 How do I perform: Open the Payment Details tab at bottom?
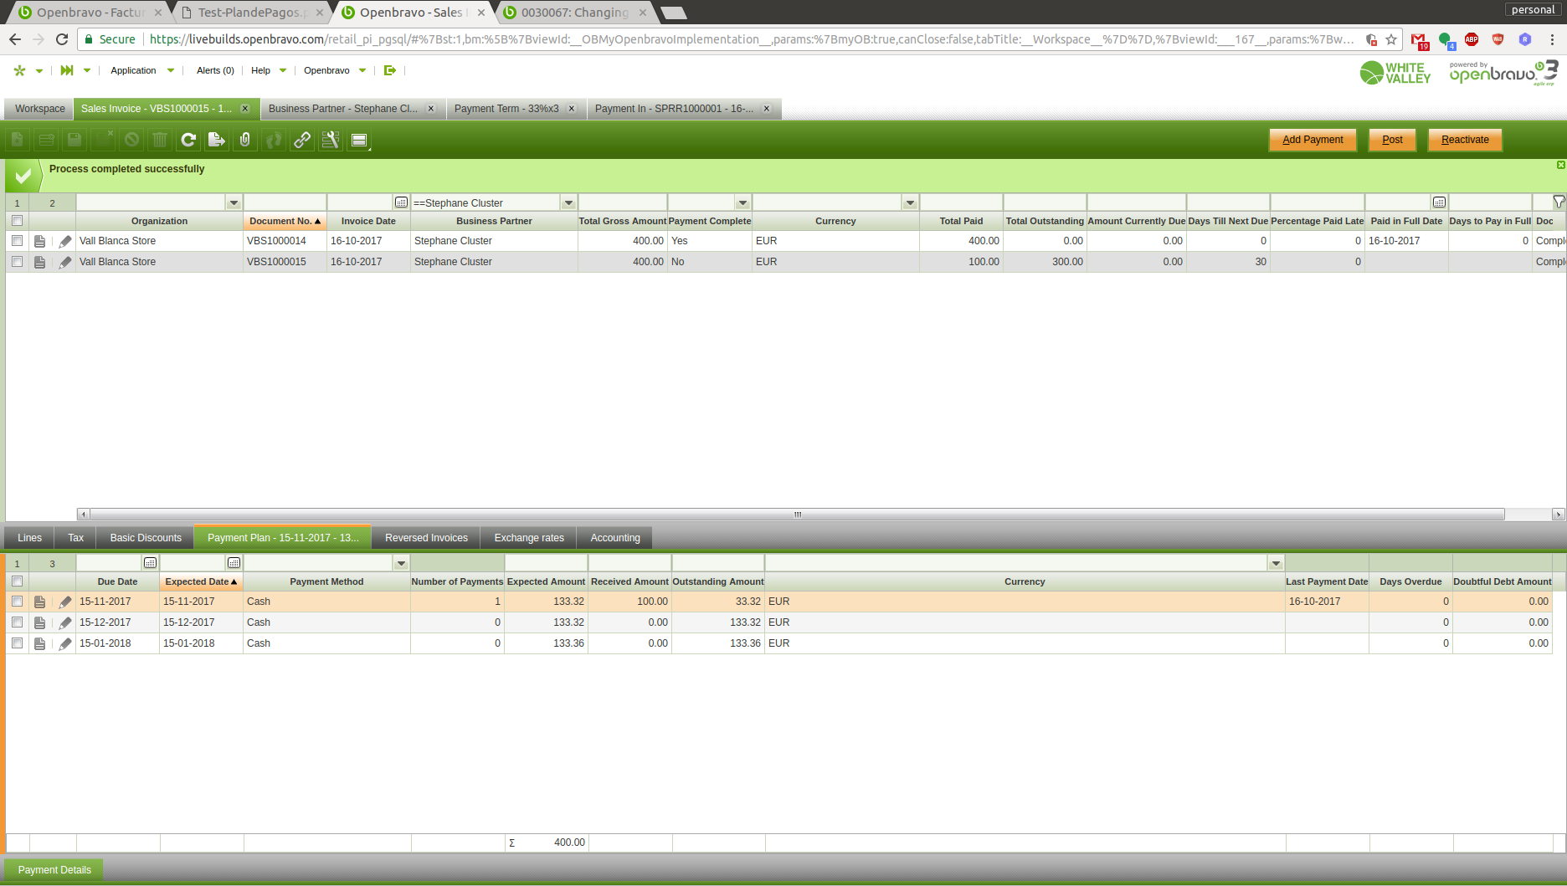(x=54, y=870)
